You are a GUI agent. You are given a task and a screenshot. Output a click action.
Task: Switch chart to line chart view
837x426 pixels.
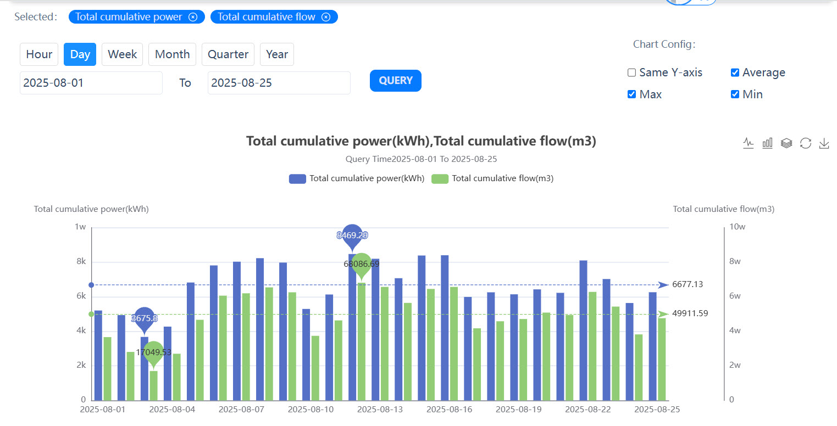click(748, 143)
